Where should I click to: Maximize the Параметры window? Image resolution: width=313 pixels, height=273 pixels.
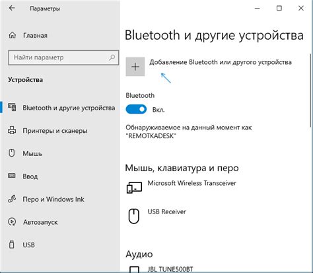[x=279, y=9]
